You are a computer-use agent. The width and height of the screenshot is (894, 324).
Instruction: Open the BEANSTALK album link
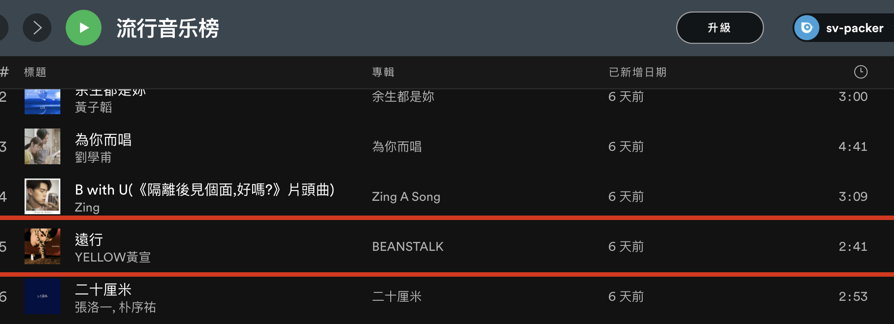[x=408, y=246]
